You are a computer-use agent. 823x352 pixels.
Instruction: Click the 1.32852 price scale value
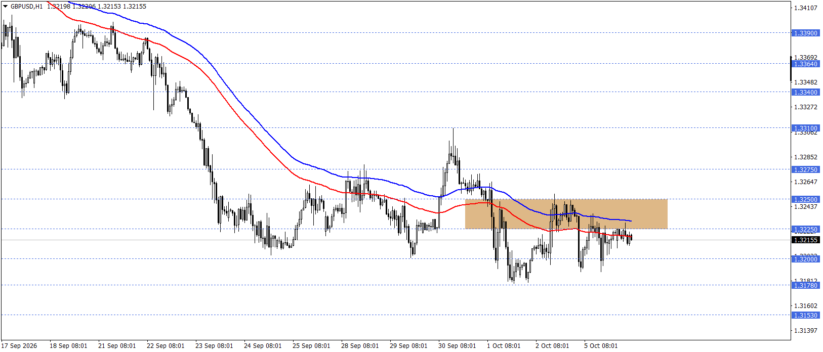[806, 157]
